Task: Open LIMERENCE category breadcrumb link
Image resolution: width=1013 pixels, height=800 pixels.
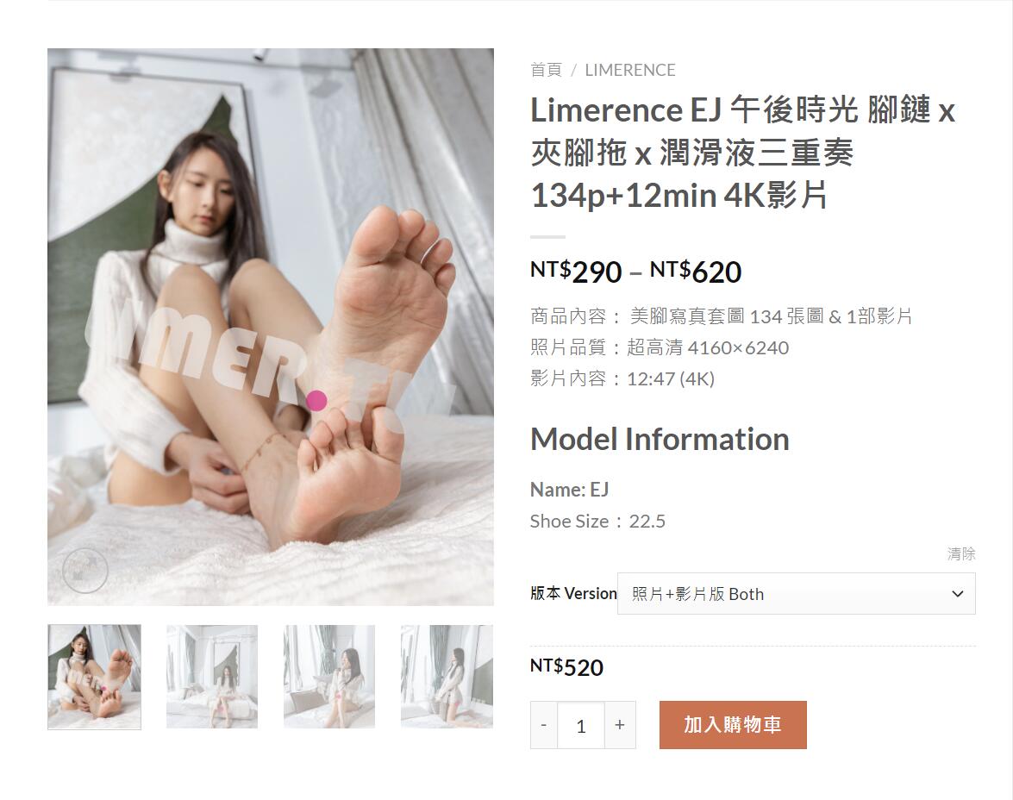Action: click(x=630, y=70)
